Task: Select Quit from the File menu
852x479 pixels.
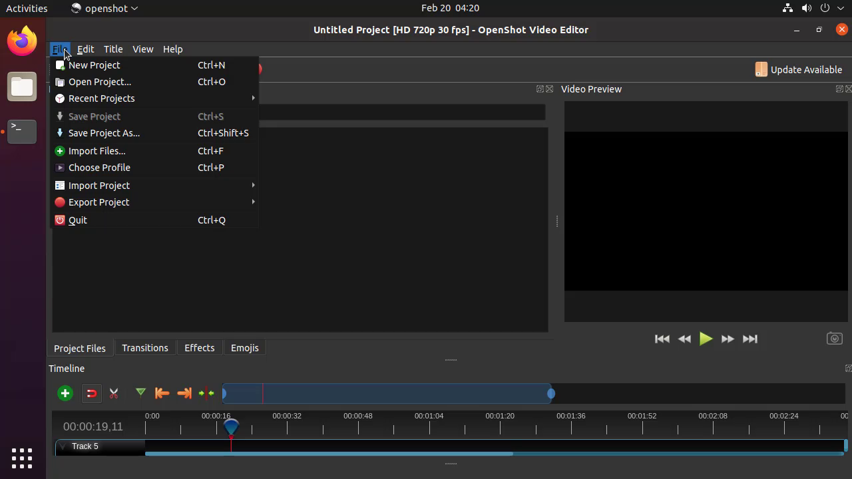Action: click(x=154, y=220)
